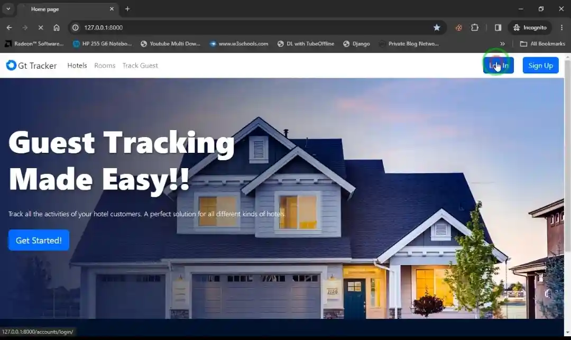571x340 pixels.
Task: Open the browser side panel icon
Action: click(x=497, y=27)
